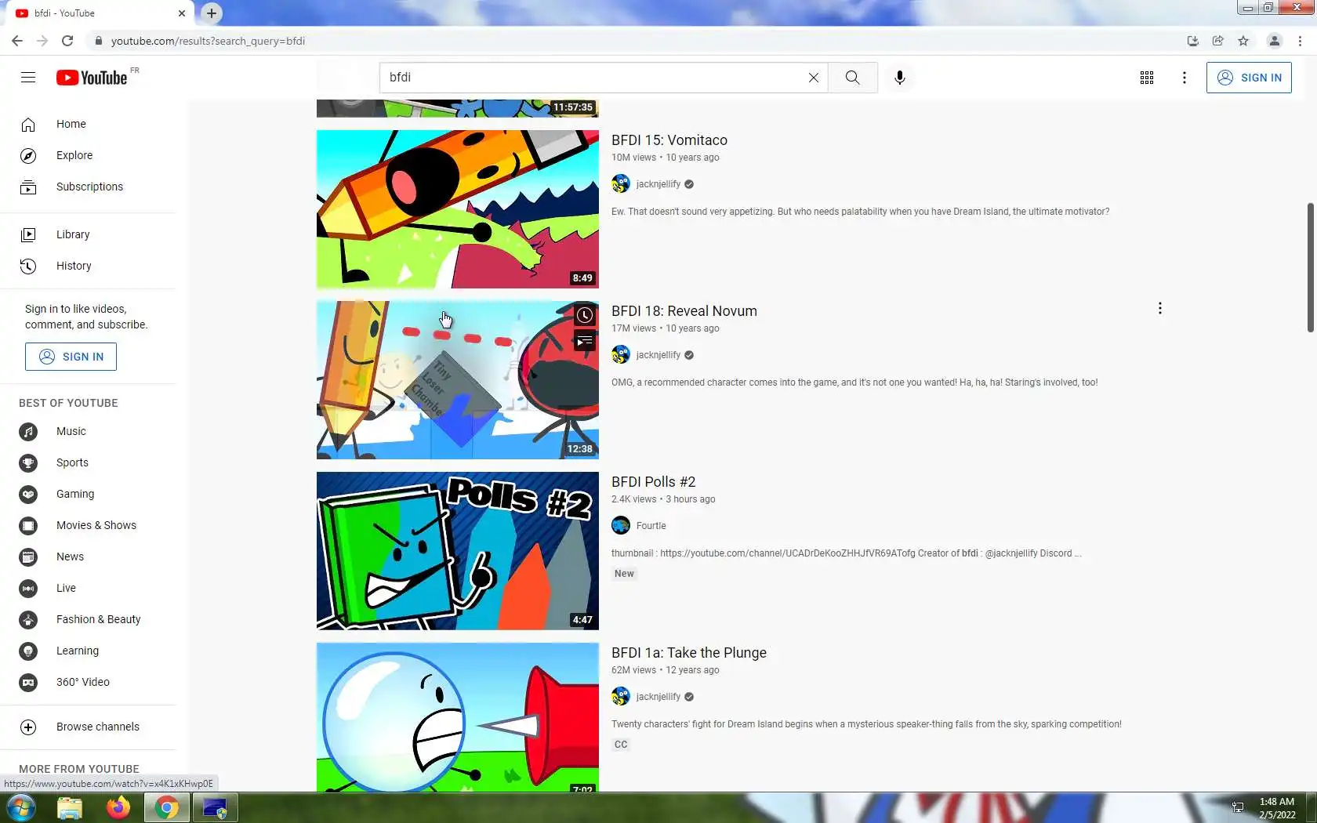Select the bfdi - YouTube browser tab
Image resolution: width=1317 pixels, height=823 pixels.
(x=100, y=13)
